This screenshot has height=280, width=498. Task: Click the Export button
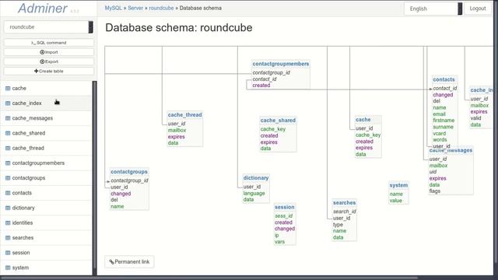[48, 61]
